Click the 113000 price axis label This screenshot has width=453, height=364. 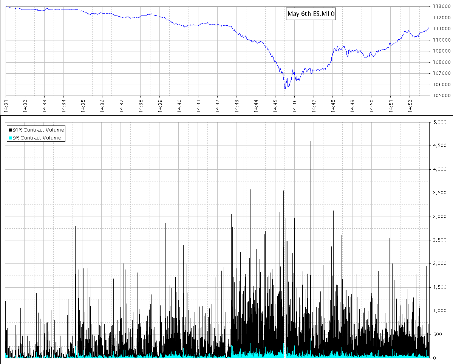click(x=441, y=6)
